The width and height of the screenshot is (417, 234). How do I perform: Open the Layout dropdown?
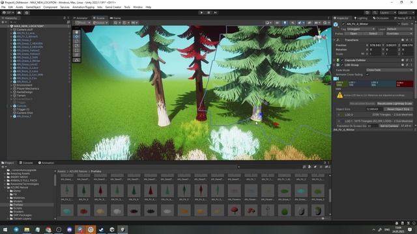click(406, 12)
